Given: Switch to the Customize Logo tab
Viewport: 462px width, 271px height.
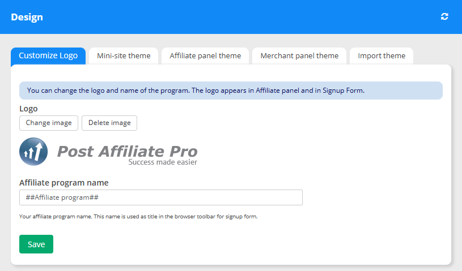Looking at the screenshot, I should (48, 55).
